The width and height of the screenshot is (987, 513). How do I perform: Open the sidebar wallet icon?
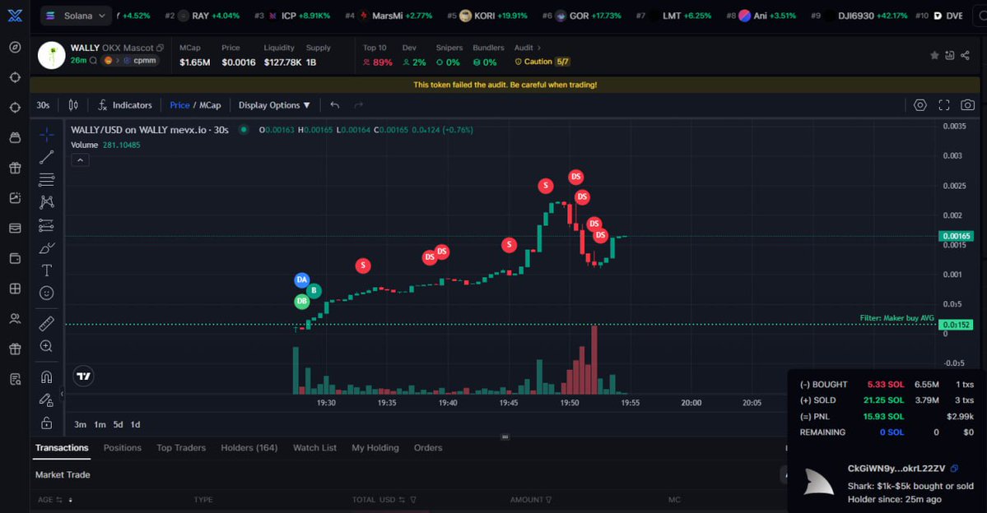(15, 258)
